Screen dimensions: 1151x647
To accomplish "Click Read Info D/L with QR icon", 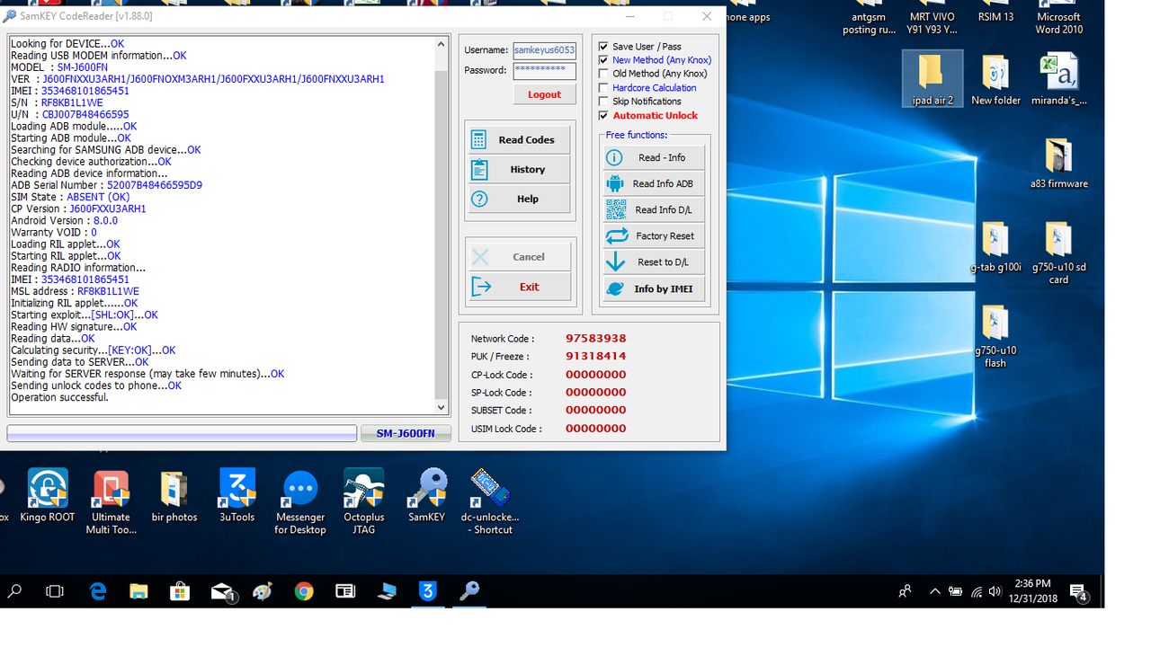I will pos(654,209).
